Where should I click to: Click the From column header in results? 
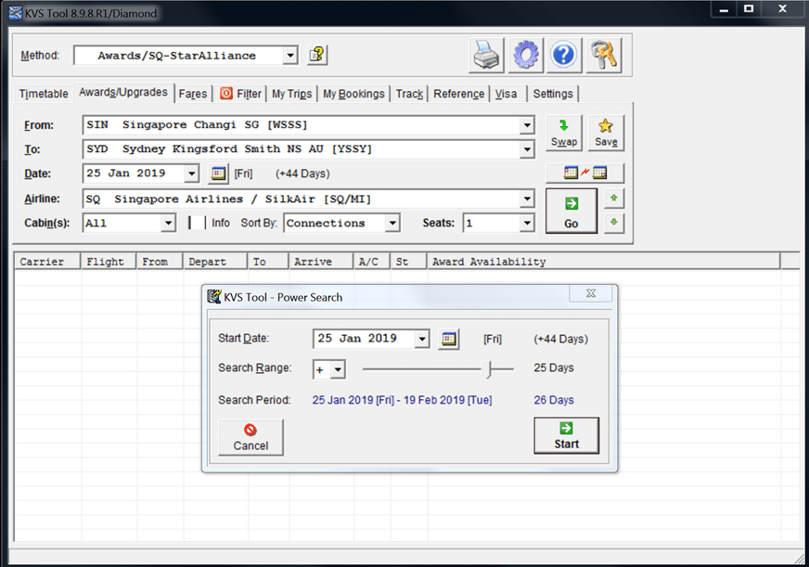click(160, 262)
